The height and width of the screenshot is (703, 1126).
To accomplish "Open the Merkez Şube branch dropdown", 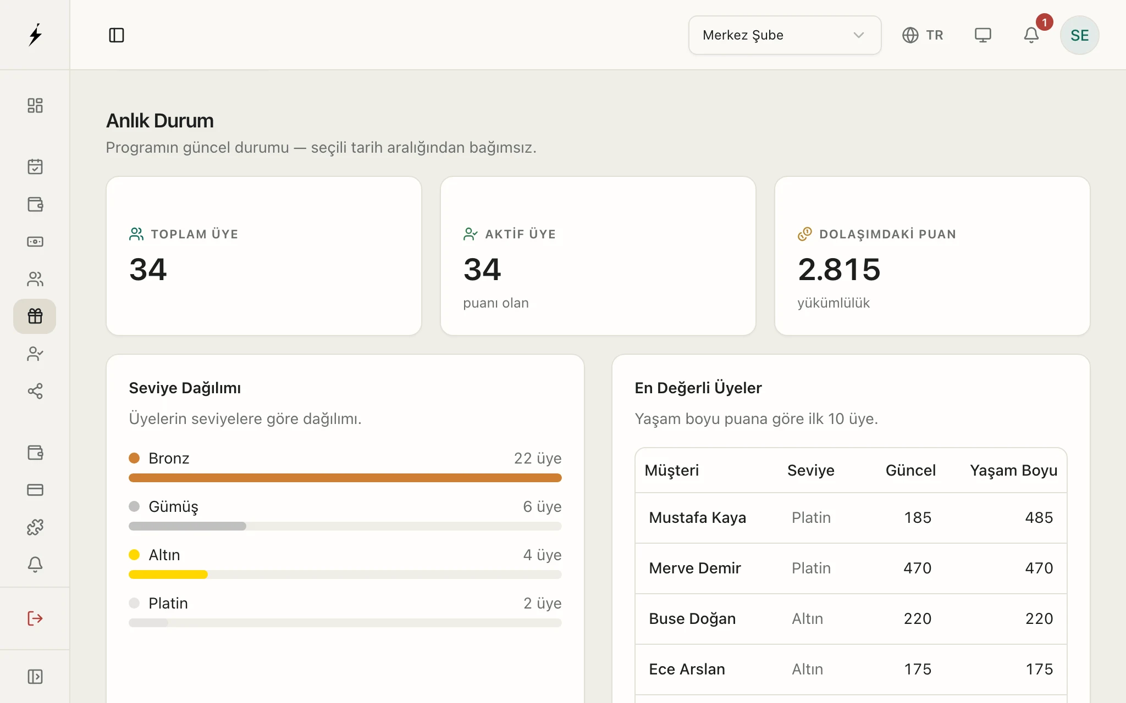I will [x=785, y=35].
